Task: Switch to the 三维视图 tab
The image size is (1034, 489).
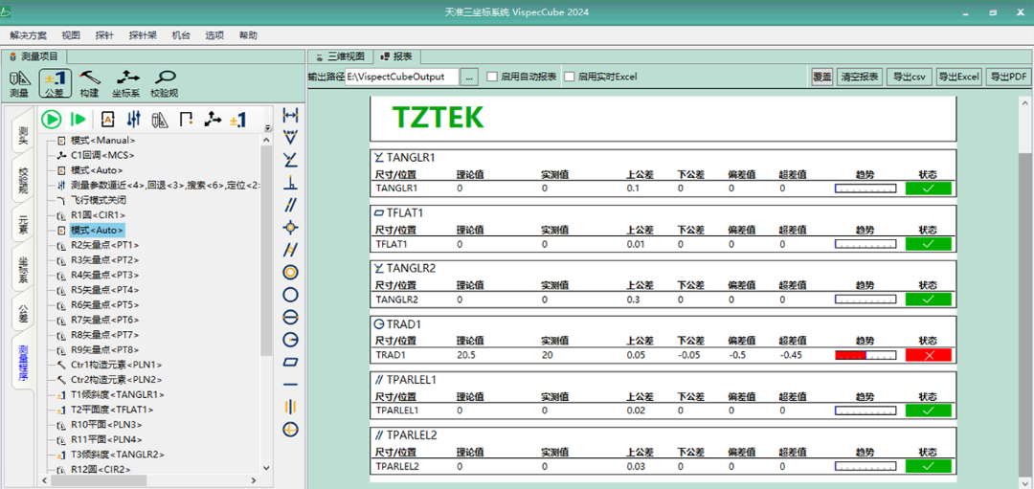Action: click(x=340, y=56)
